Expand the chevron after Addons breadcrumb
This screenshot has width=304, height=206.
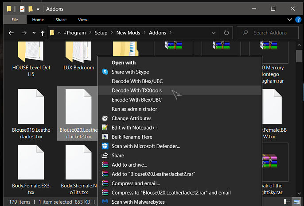(171, 33)
